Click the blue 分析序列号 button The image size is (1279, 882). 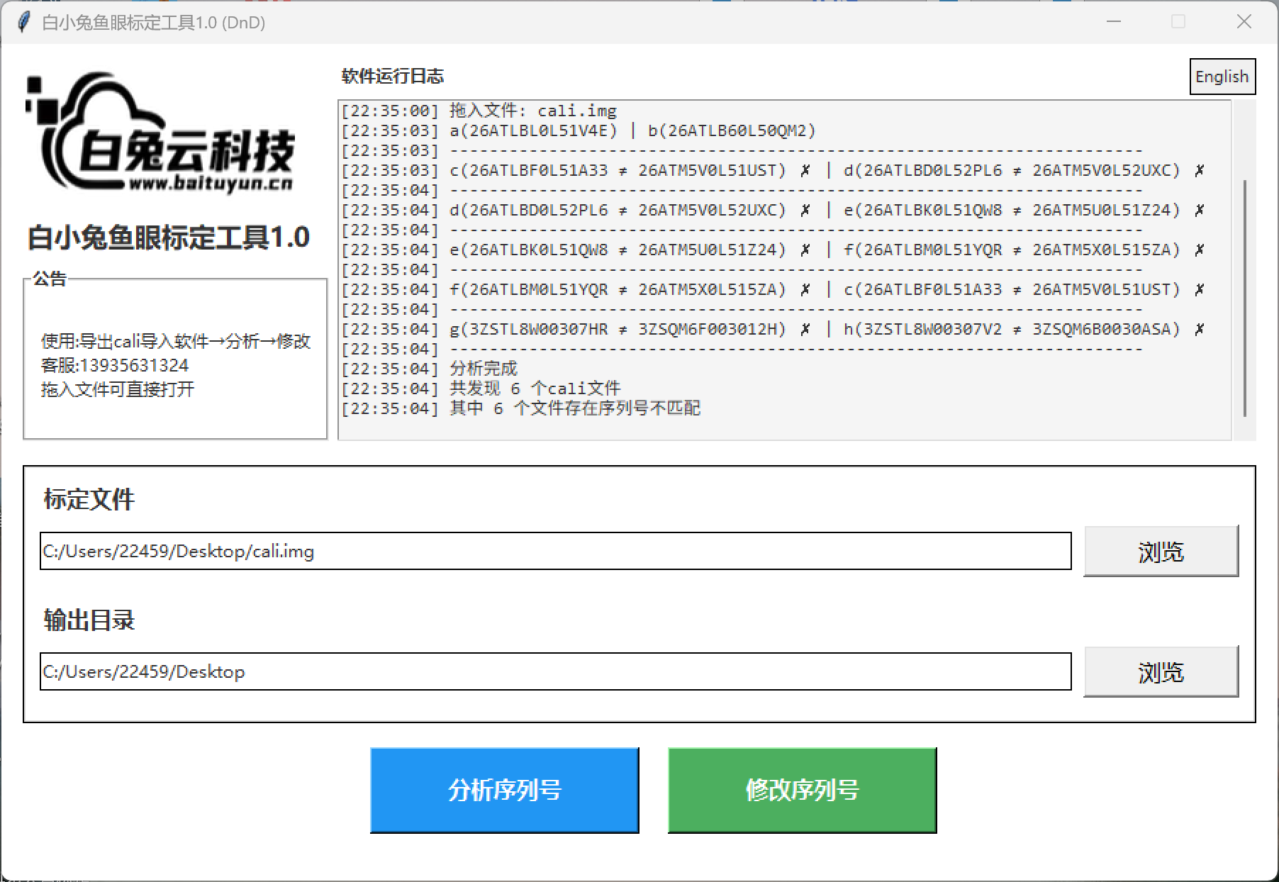click(x=504, y=790)
